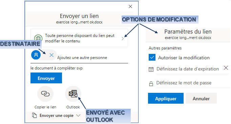
Task: Expand the Envoyer une copie dropdown arrow
Action: pyautogui.click(x=78, y=116)
